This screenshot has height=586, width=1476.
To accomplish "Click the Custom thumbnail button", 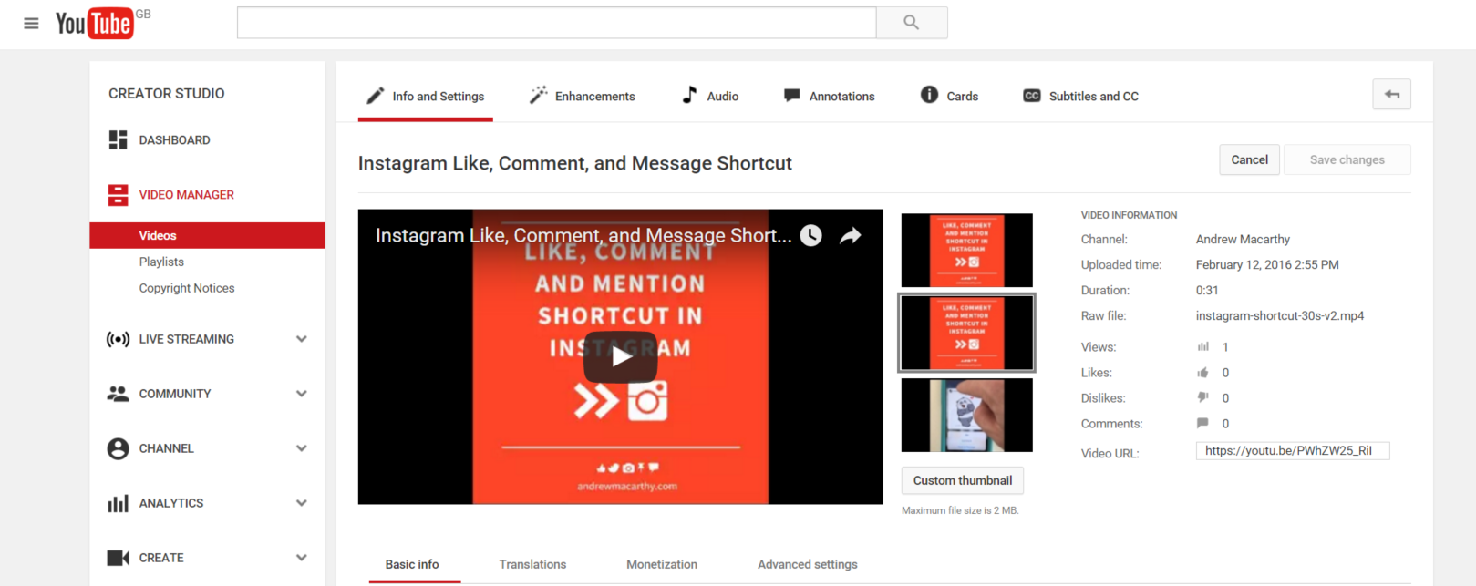I will click(x=963, y=480).
